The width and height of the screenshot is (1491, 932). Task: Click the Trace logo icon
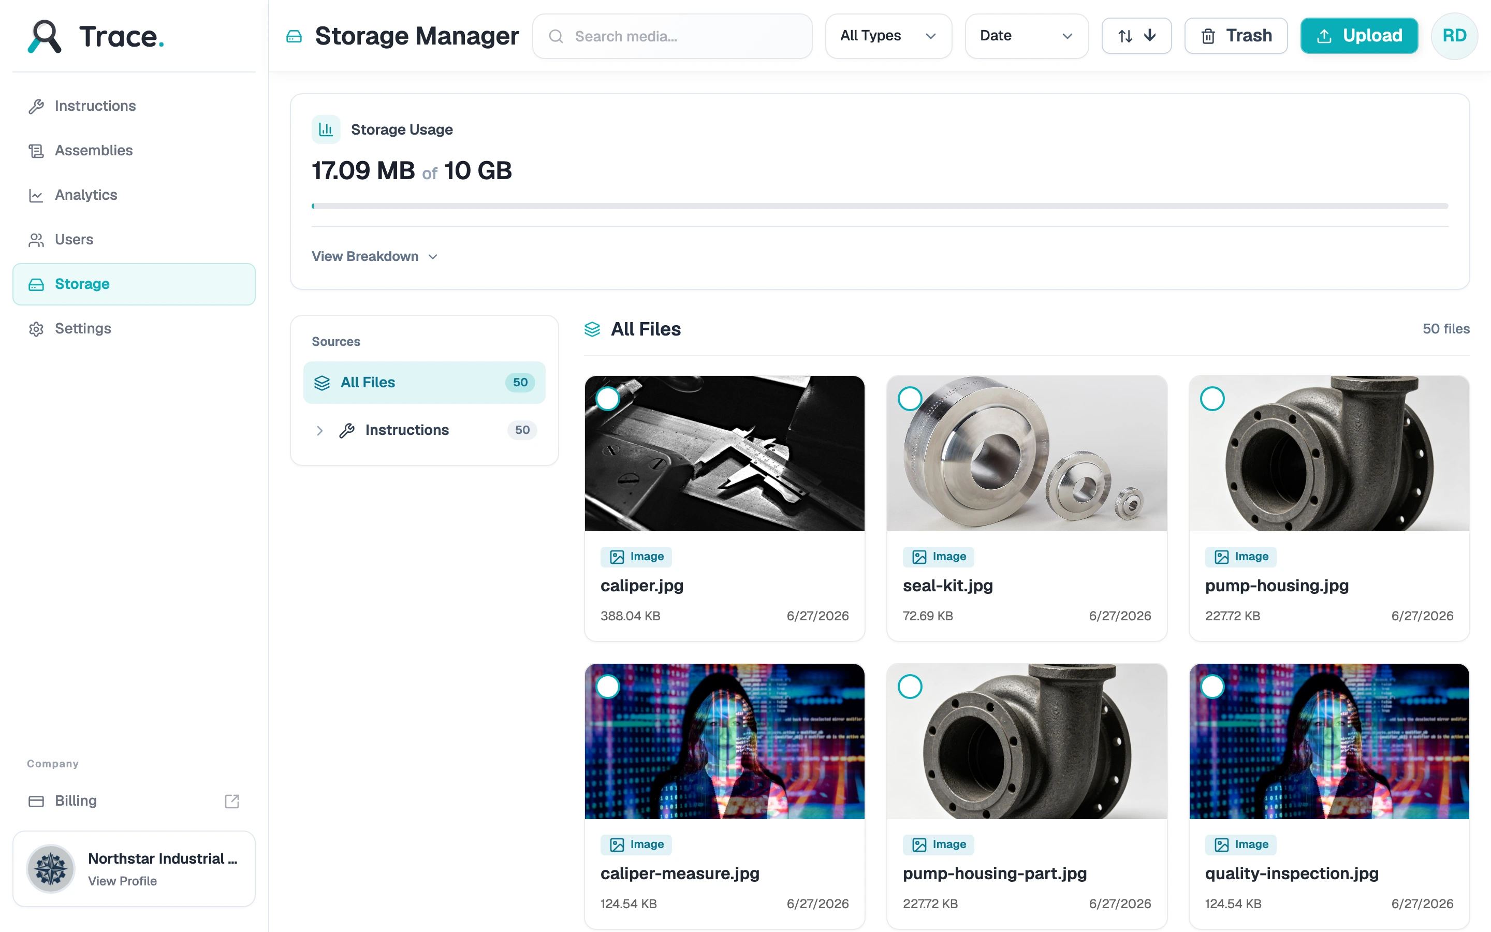coord(45,36)
